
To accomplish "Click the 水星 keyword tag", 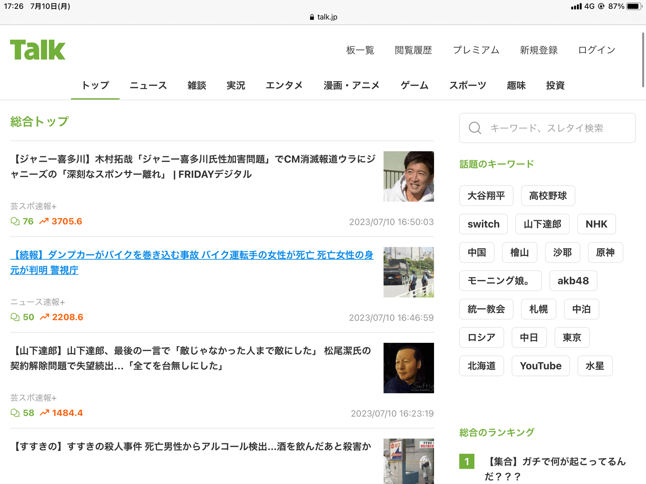I will pyautogui.click(x=595, y=366).
